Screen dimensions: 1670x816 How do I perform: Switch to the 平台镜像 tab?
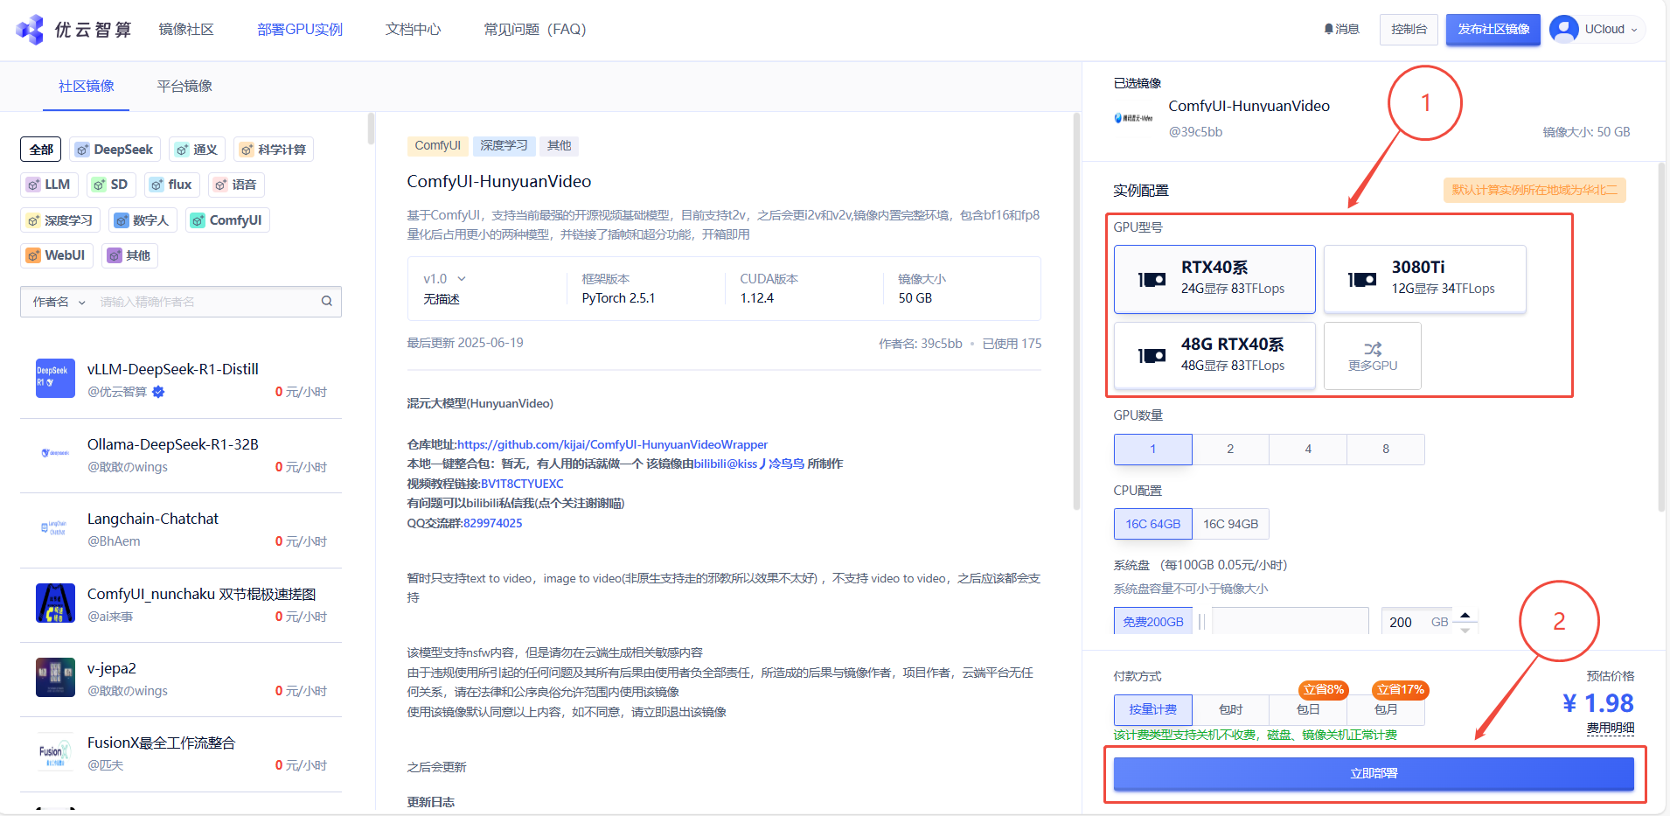184,86
